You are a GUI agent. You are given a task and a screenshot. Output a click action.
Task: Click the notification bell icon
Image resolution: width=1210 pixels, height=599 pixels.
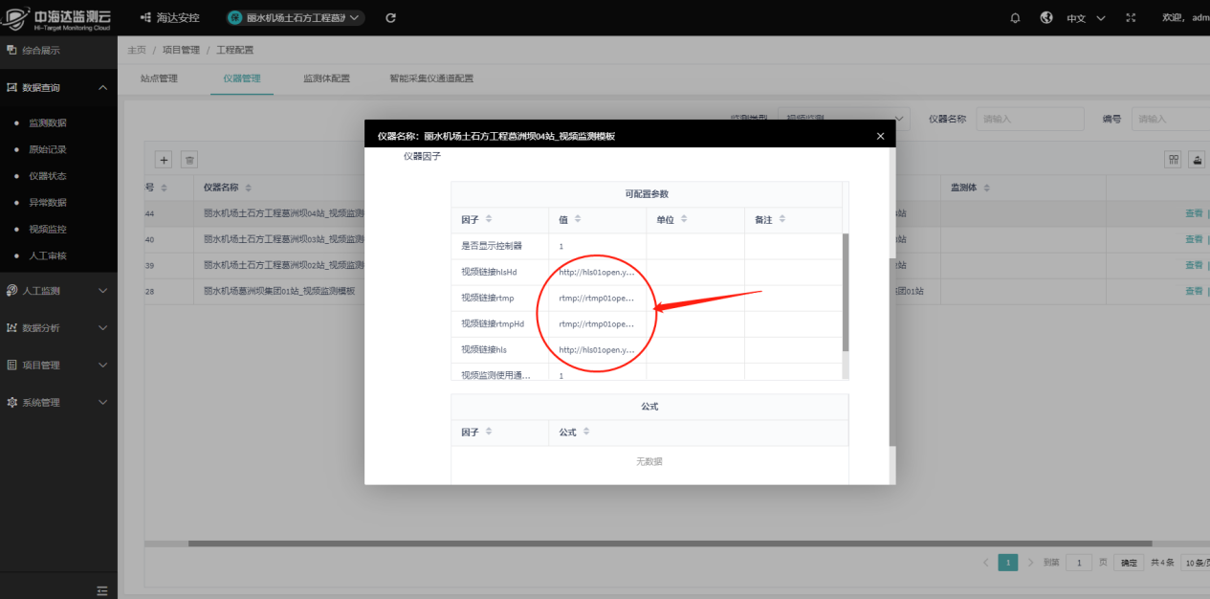[1015, 18]
